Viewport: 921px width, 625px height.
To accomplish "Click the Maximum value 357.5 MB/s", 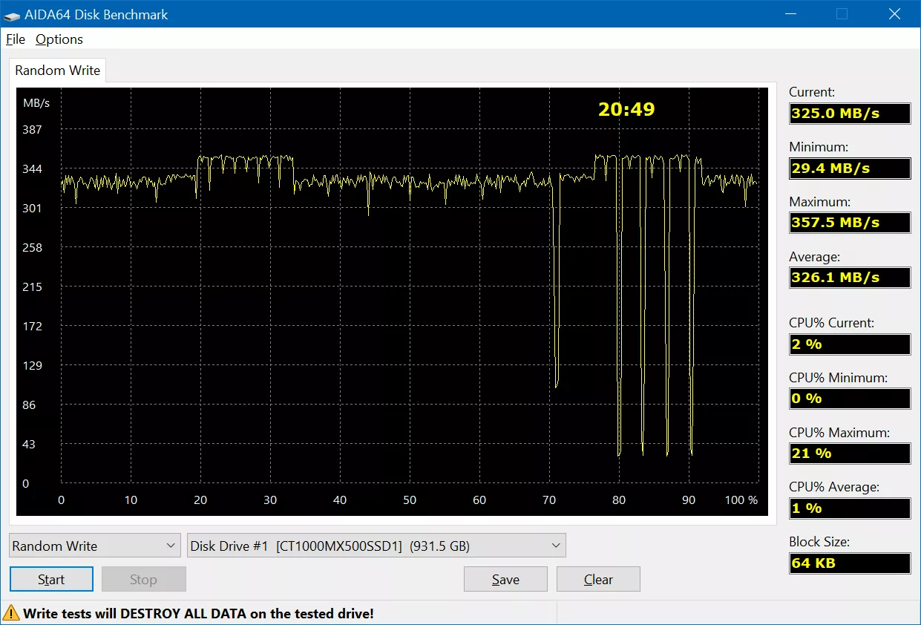I will pos(850,223).
